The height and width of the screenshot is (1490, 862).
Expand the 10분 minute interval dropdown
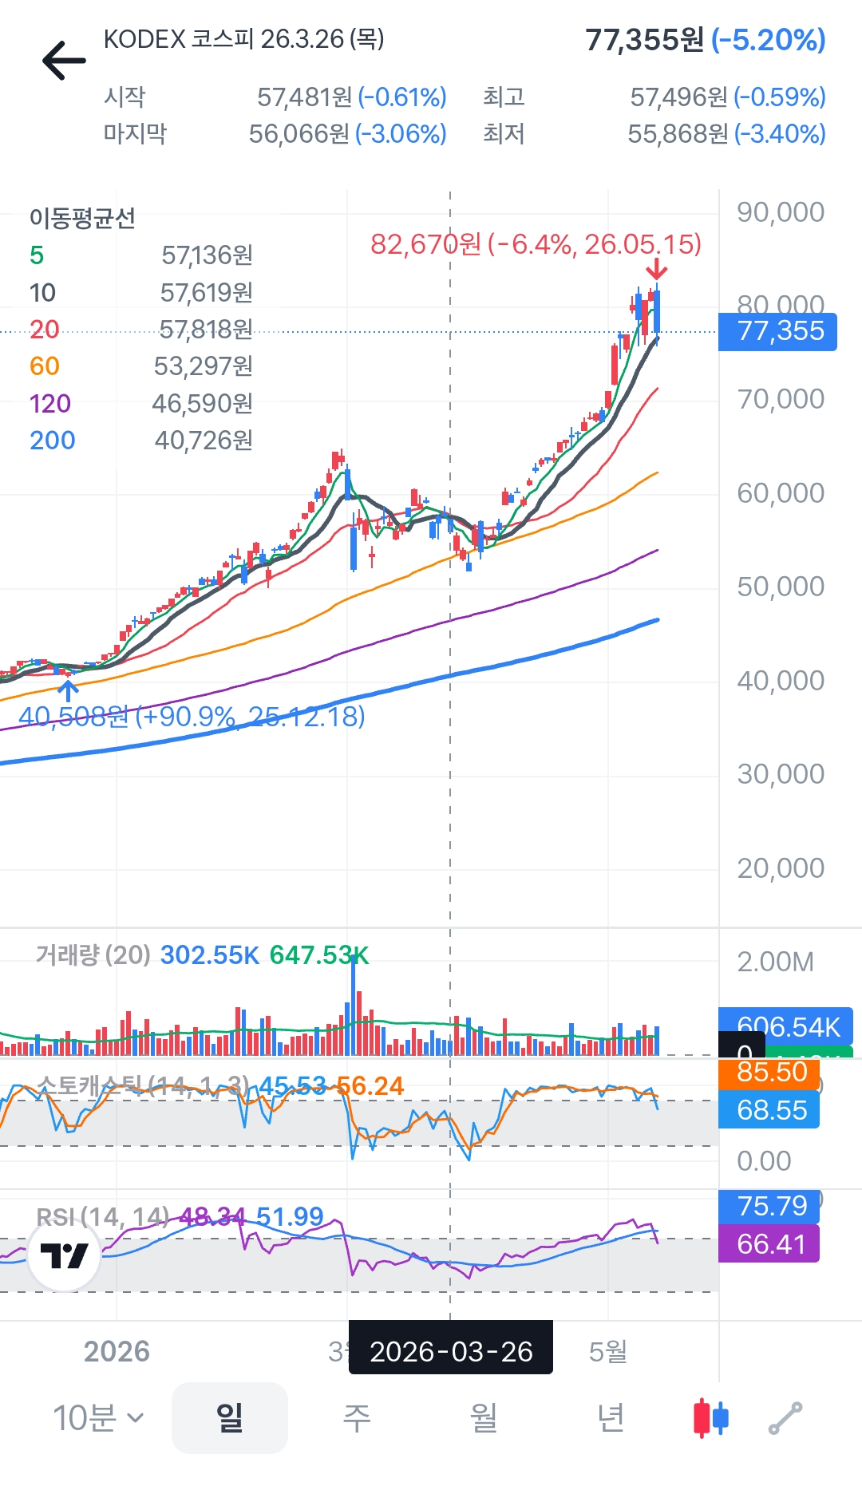pos(98,1418)
